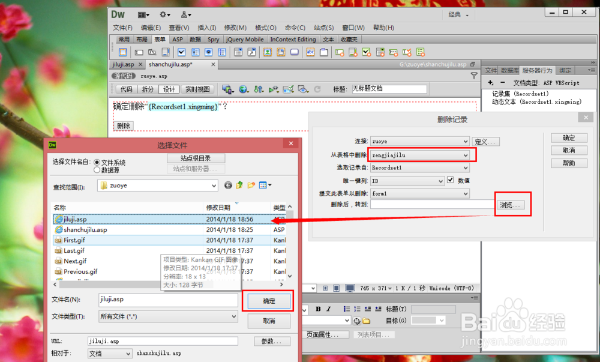Click the File Name input field
The image size is (600, 362).
(168, 300)
